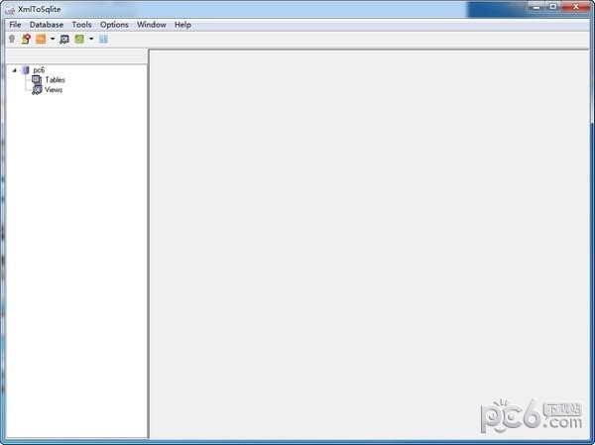595x445 pixels.
Task: Select the pc6 database label
Action: [39, 70]
